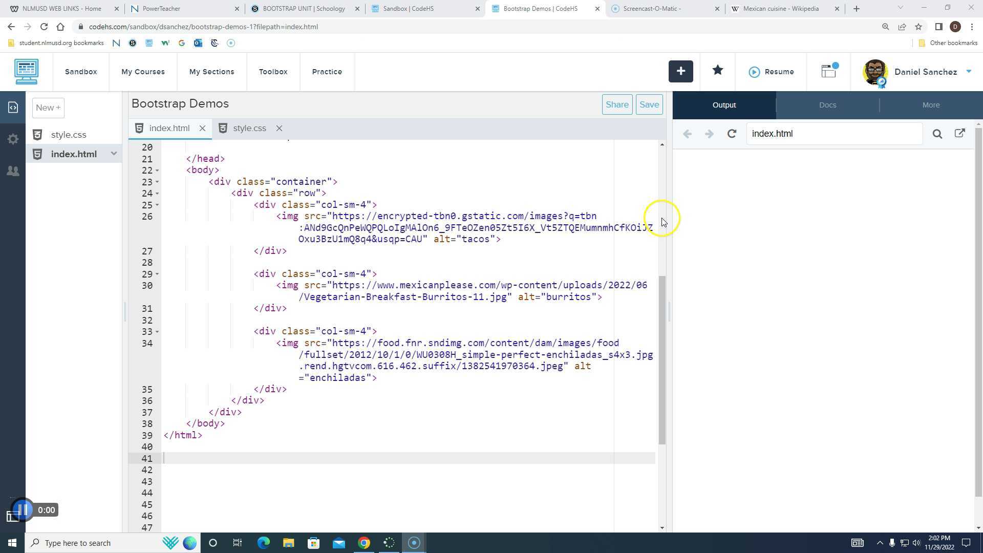
Task: Switch to the Docs panel tab
Action: tap(827, 105)
